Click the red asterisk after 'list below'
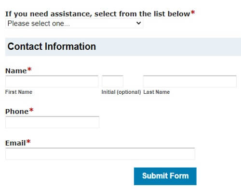The width and height of the screenshot is (241, 189). (193, 13)
